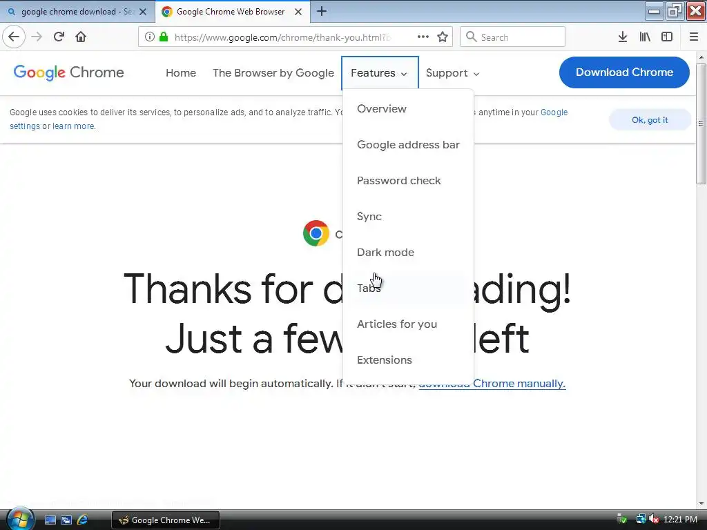
Task: Choose Google address bar menu item
Action: 408,145
